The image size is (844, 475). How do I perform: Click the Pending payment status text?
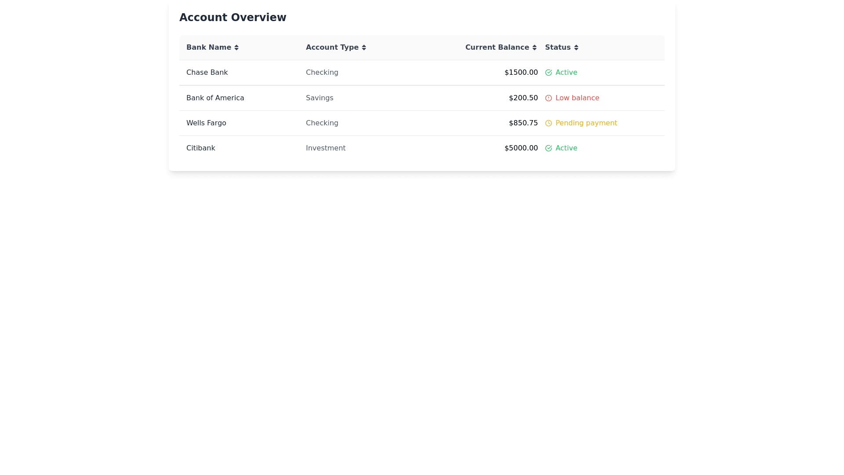coord(586,123)
